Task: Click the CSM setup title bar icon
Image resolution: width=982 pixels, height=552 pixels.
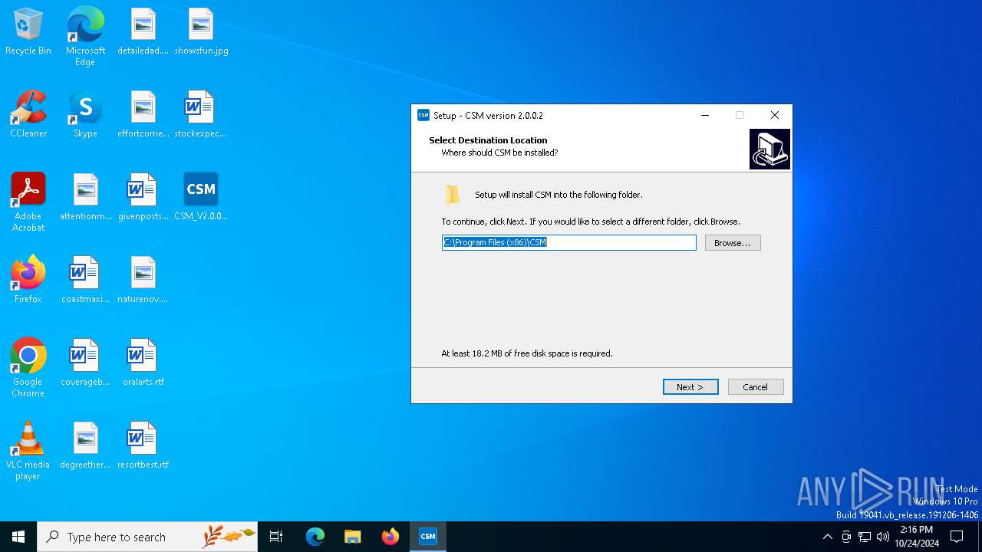Action: tap(423, 116)
